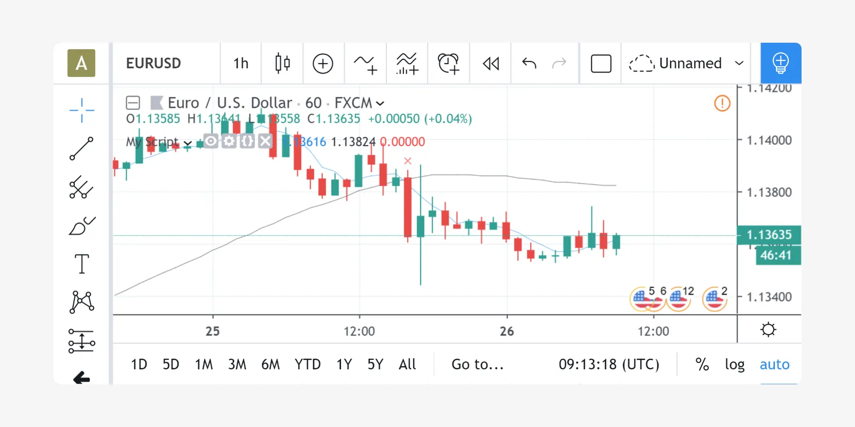Expand the FXCM symbol legend chevron
Screen dimensions: 855x427
pos(380,103)
